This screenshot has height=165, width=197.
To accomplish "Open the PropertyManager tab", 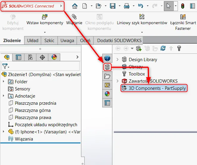I will tap(18, 57).
